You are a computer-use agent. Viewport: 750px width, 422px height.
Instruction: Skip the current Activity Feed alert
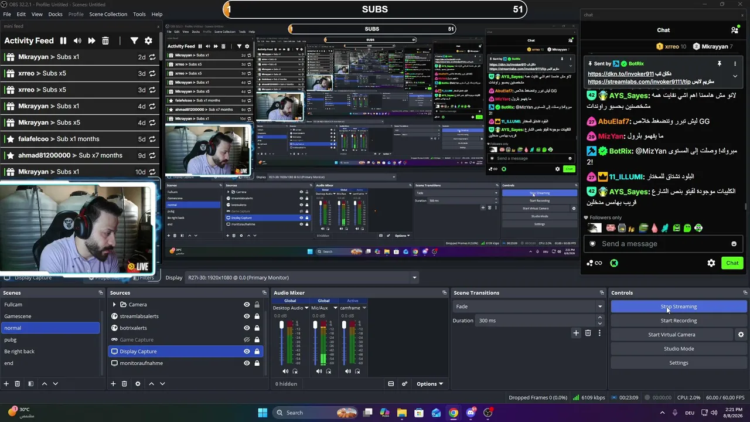pos(91,40)
